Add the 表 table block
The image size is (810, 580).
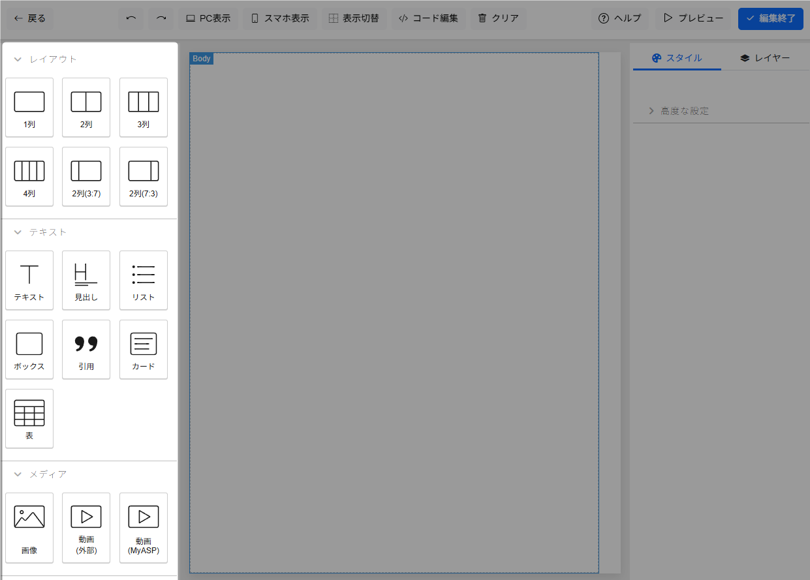point(29,419)
